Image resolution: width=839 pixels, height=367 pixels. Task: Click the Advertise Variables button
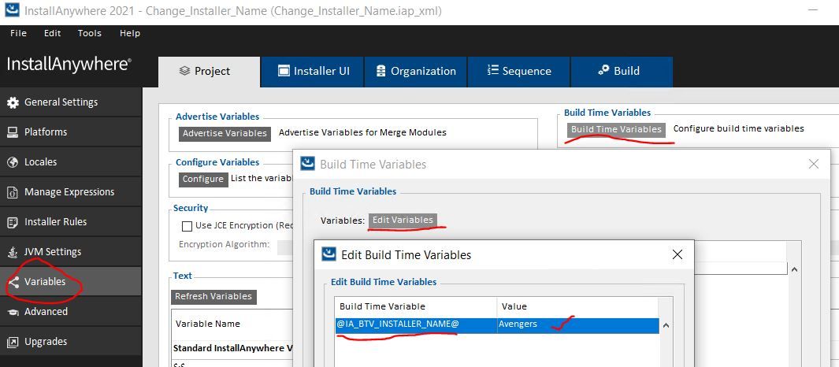click(225, 133)
